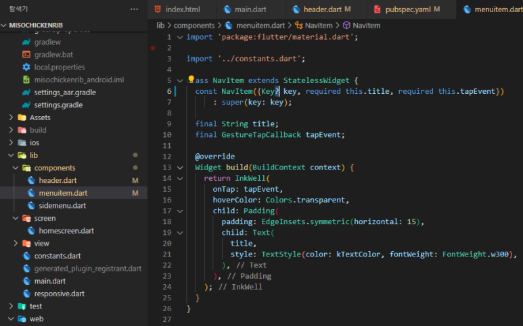
Task: Click the screen folder icon
Action: (x=26, y=218)
